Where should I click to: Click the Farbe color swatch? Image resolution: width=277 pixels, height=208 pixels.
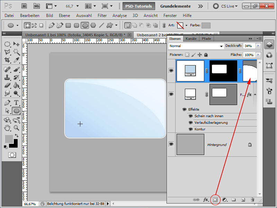click(x=206, y=25)
